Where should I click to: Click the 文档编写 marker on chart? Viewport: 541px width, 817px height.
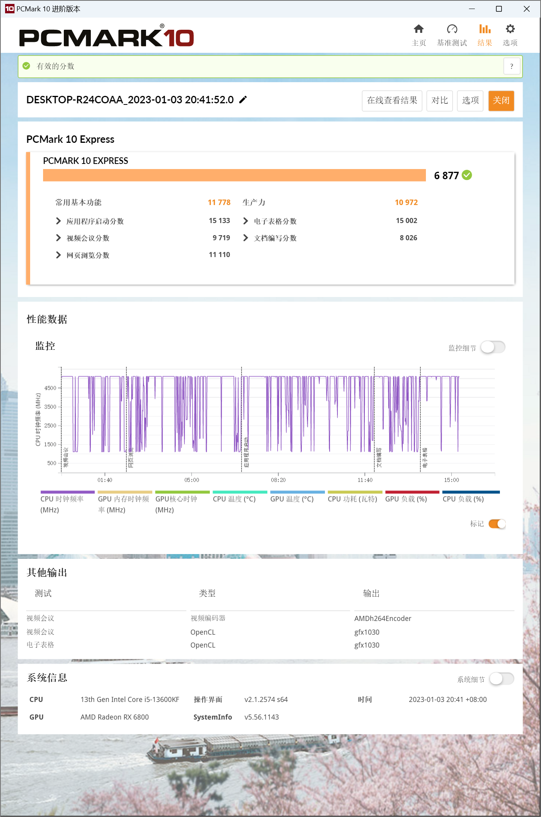point(379,457)
